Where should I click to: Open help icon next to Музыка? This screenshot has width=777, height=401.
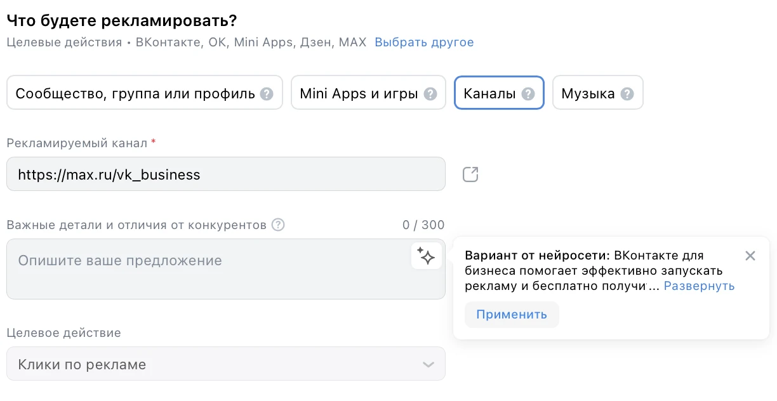click(x=627, y=94)
